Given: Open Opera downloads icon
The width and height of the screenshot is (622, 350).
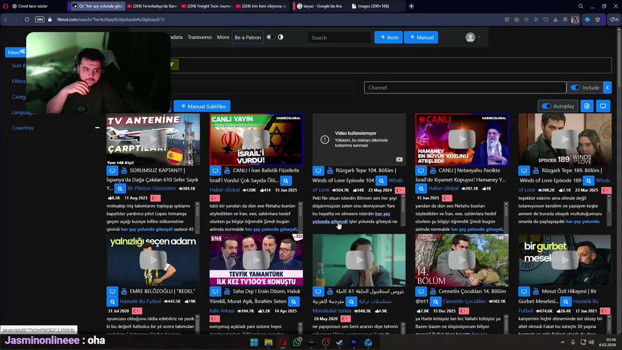Looking at the screenshot, I should [555, 19].
